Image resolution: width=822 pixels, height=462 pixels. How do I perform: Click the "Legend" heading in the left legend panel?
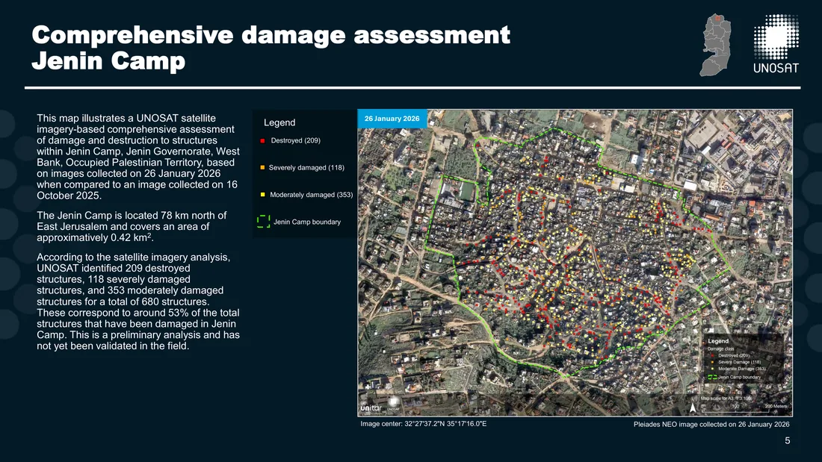(x=279, y=122)
